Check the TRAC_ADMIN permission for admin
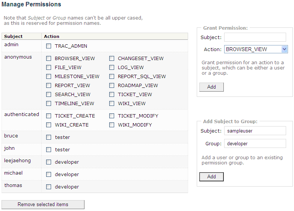Viewport: 294px width, 211px height. (x=49, y=46)
